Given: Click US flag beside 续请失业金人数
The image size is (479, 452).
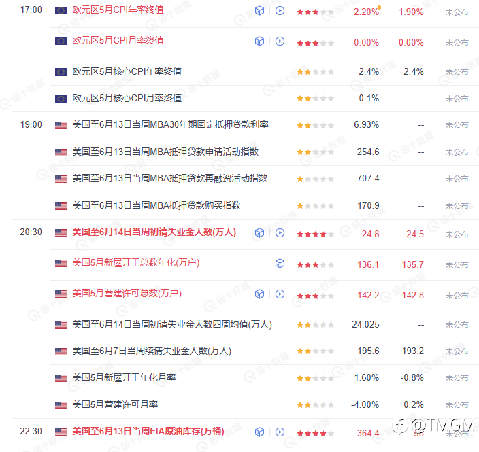Looking at the screenshot, I should (61, 351).
